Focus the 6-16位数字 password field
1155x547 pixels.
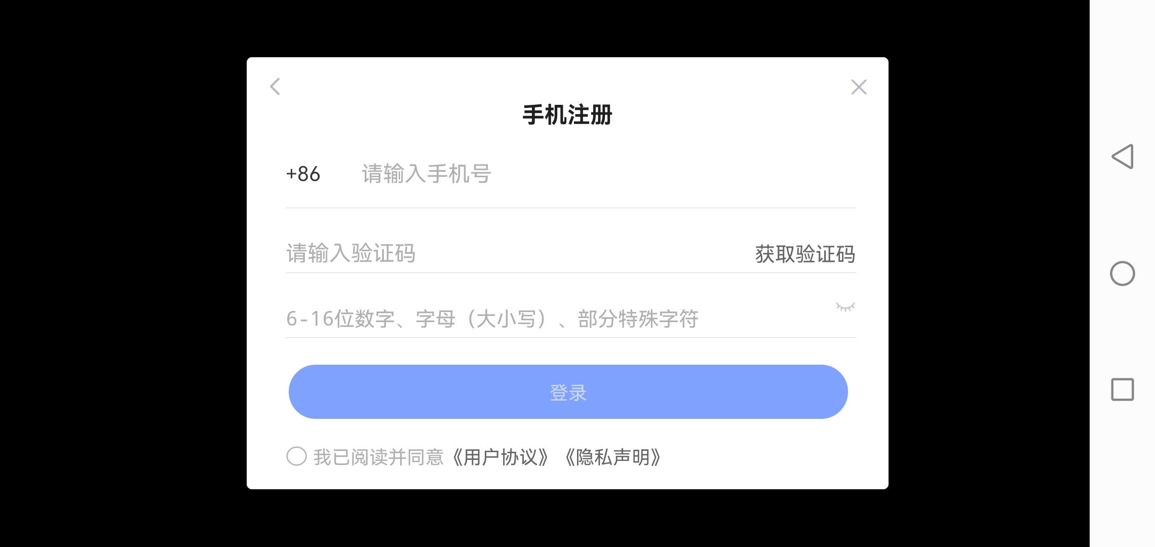point(557,319)
